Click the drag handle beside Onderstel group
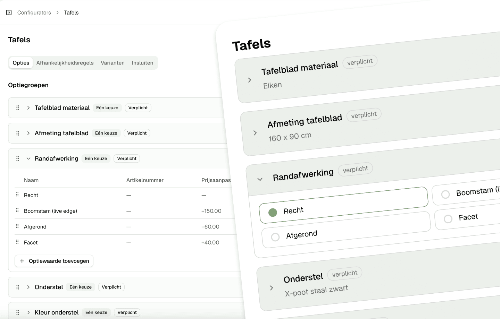This screenshot has width=500, height=319. pos(17,287)
